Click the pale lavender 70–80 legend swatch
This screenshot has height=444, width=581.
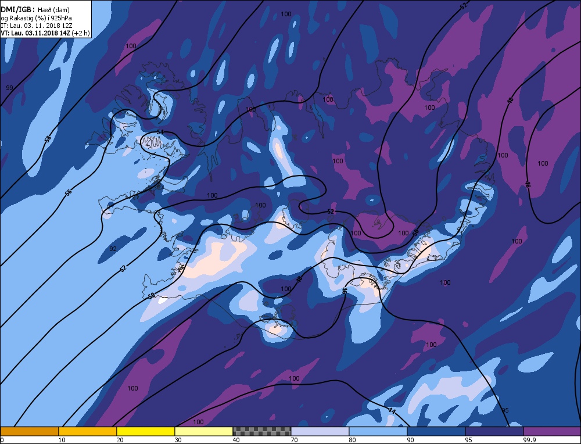click(x=320, y=431)
